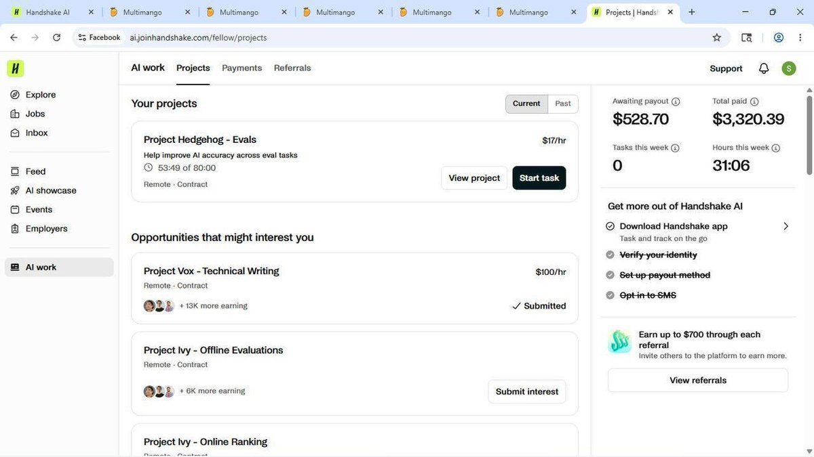Select the Current projects toggle
Screen dimensions: 814x457
point(526,104)
